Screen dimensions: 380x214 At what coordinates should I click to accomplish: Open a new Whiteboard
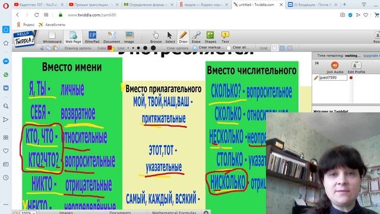click(52, 37)
